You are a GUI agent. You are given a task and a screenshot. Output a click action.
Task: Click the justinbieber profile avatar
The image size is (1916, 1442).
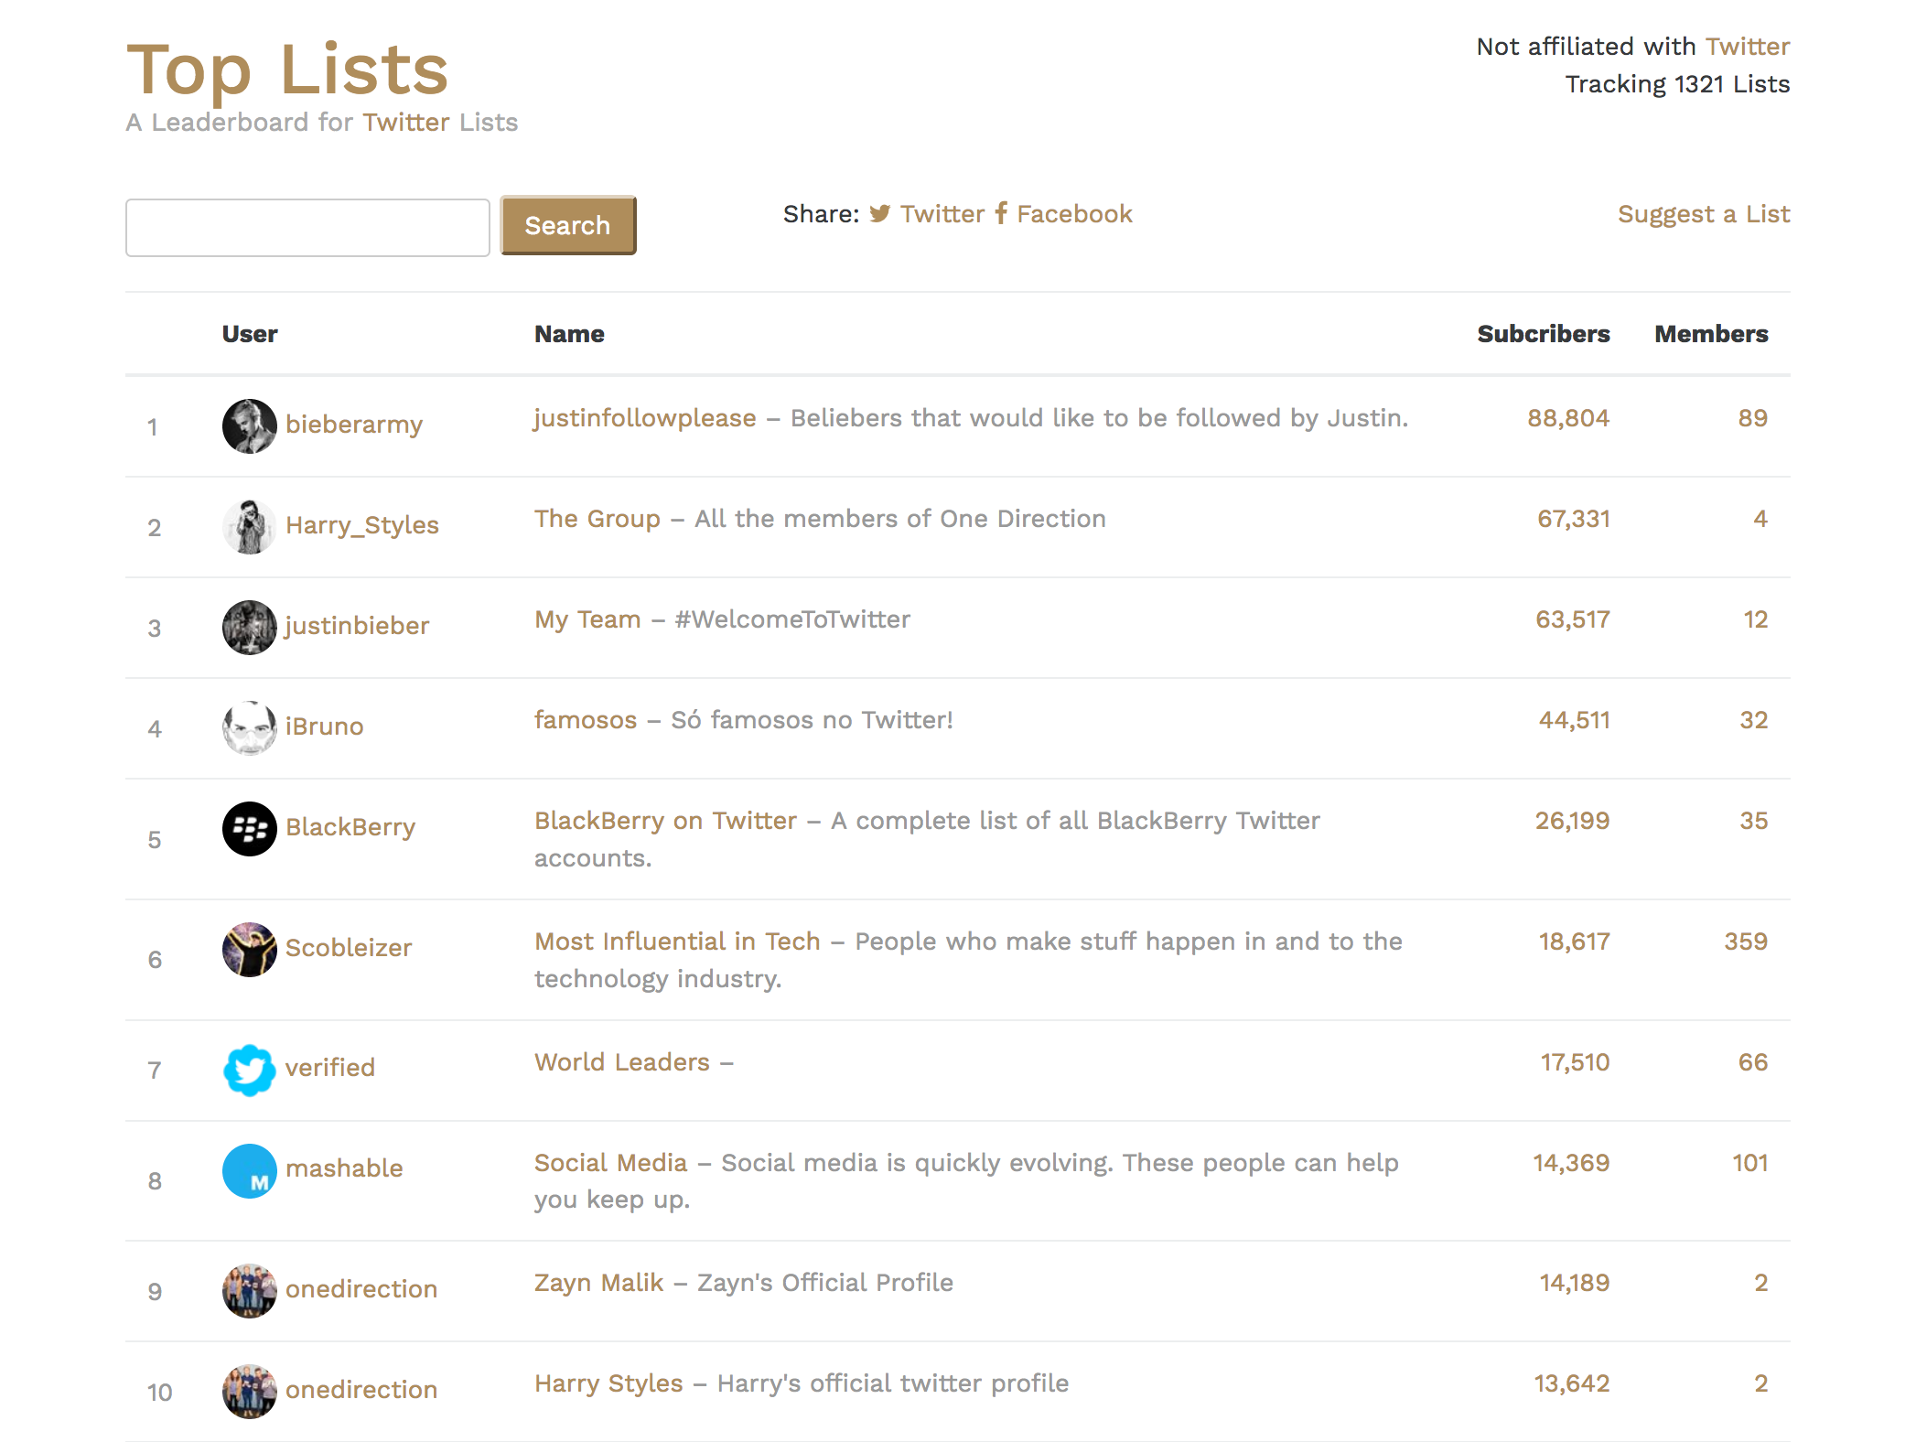(249, 627)
